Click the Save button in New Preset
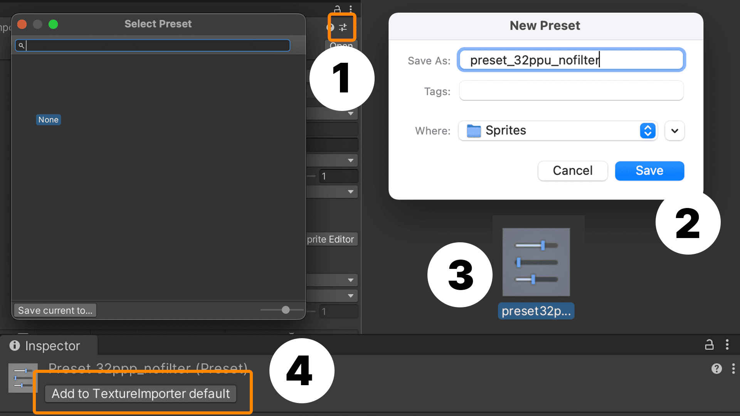This screenshot has width=740, height=416. [649, 171]
